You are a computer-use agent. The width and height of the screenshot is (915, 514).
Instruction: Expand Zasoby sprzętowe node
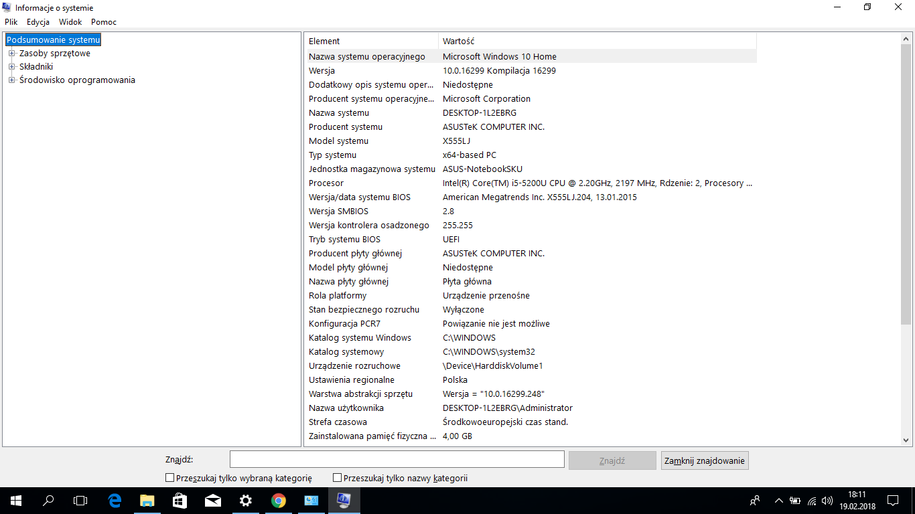(11, 53)
